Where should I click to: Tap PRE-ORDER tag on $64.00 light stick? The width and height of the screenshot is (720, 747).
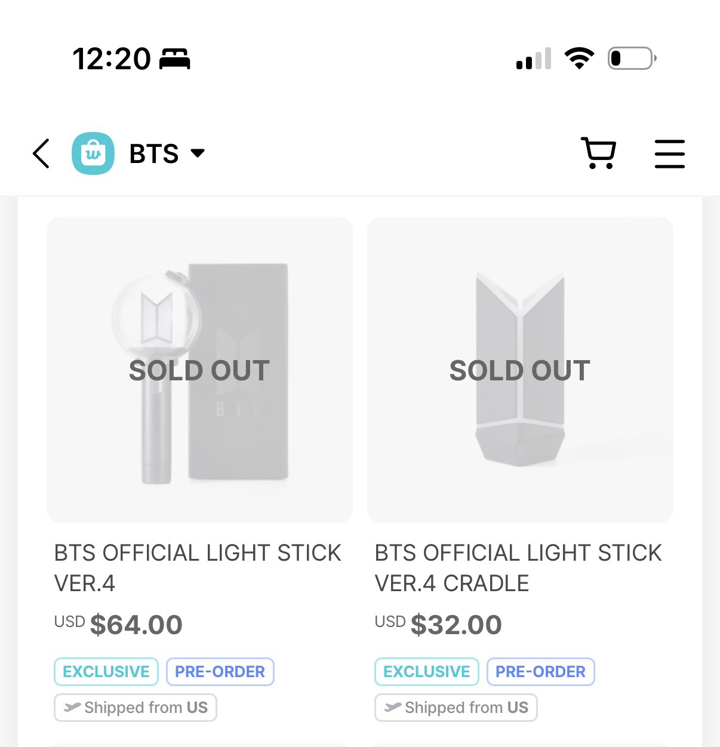pos(220,672)
